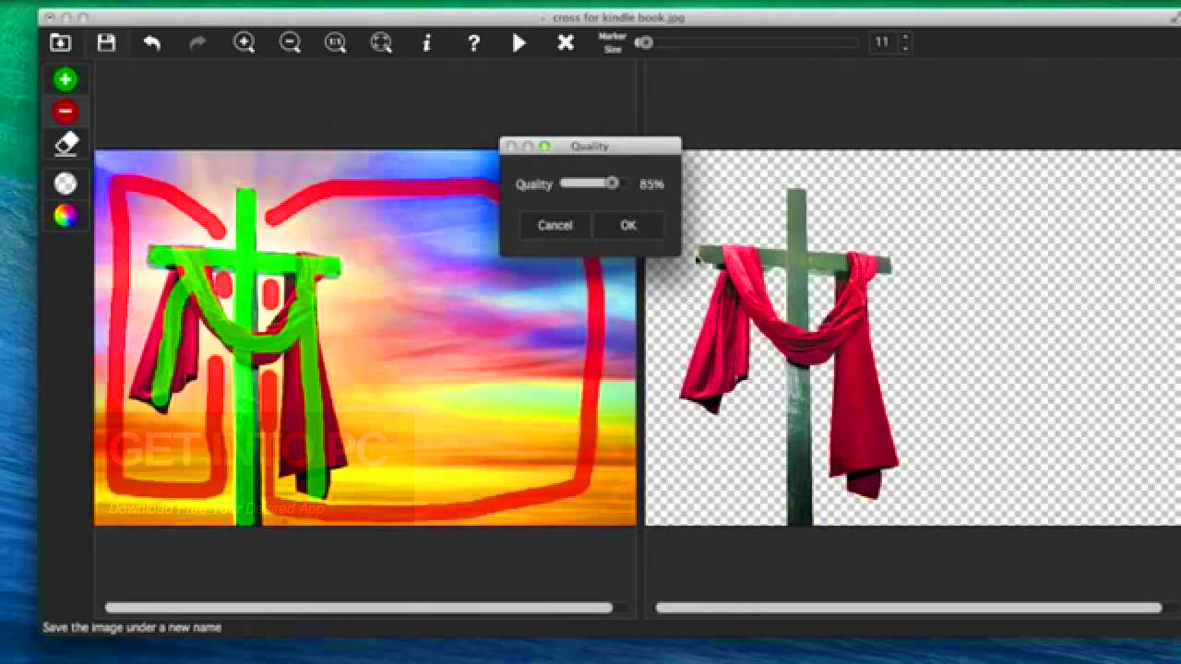This screenshot has height=664, width=1181.
Task: Click the marker size value field
Action: pyautogui.click(x=883, y=42)
